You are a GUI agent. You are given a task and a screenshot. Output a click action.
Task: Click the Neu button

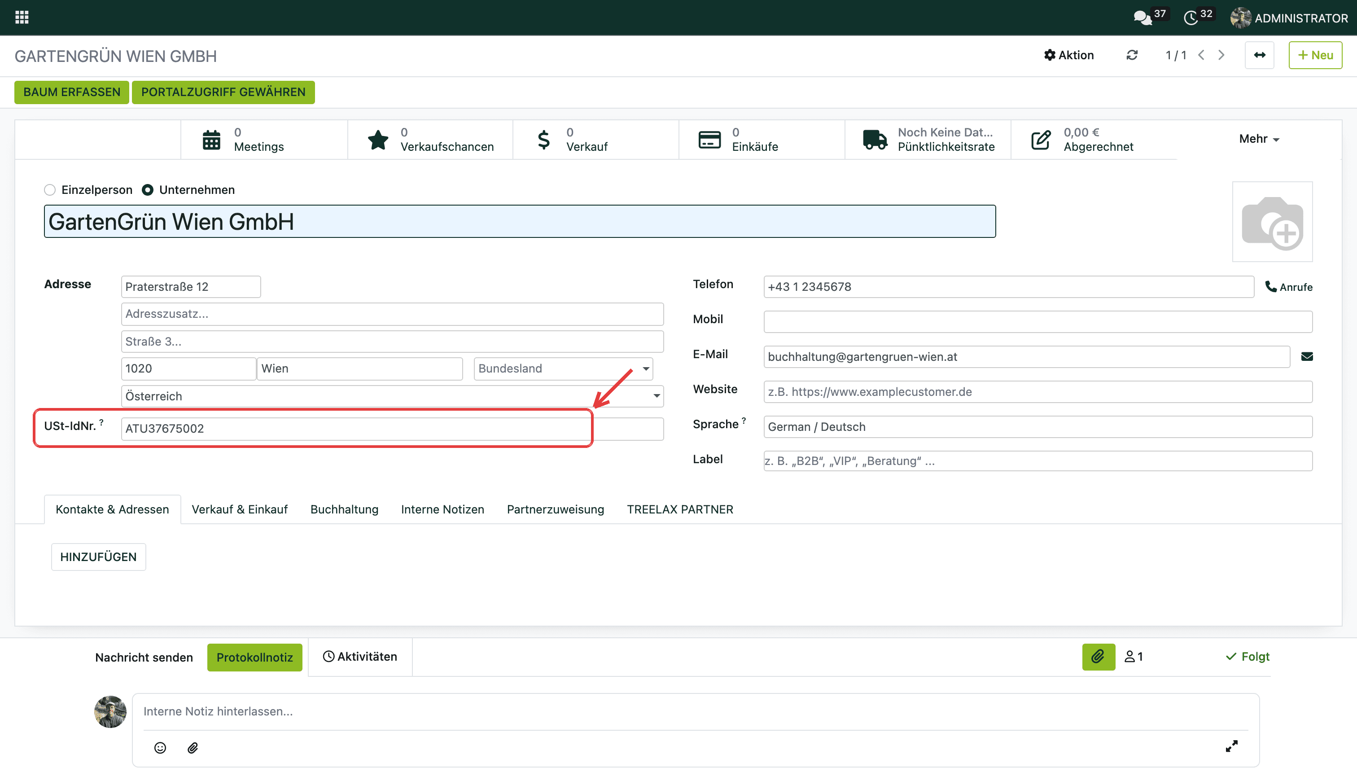(x=1315, y=55)
